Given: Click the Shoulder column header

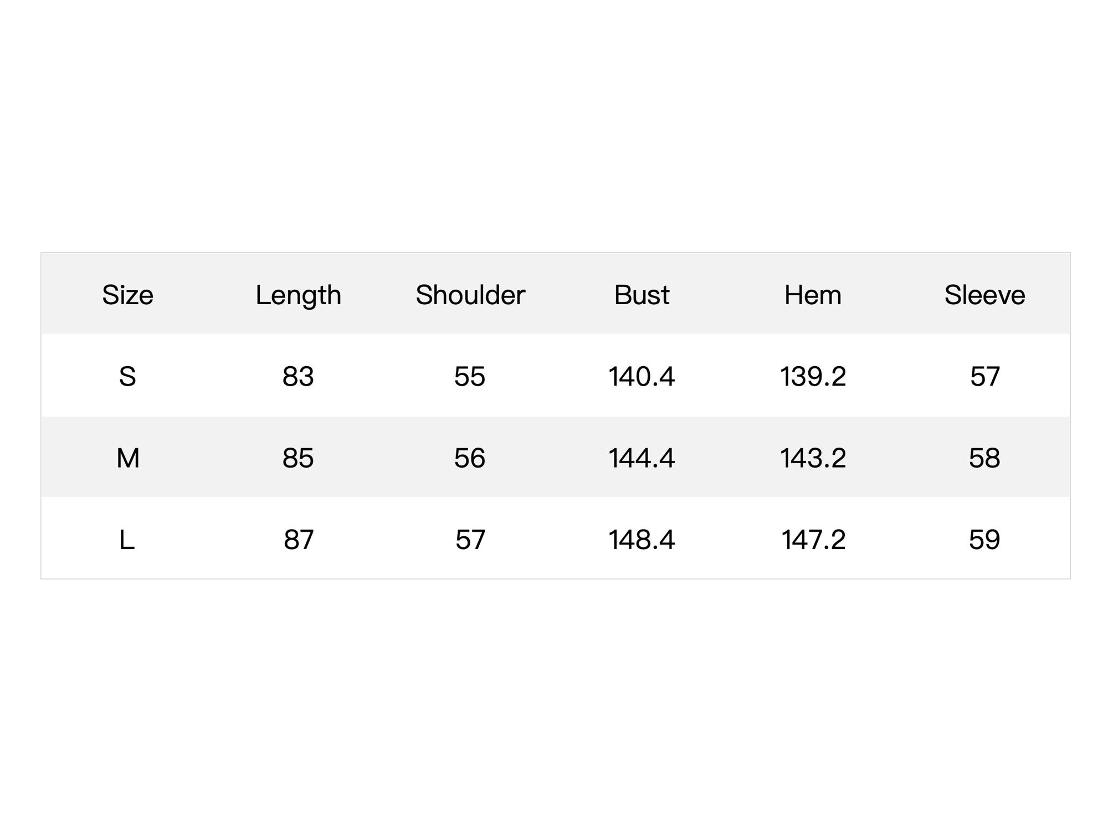Looking at the screenshot, I should pyautogui.click(x=470, y=295).
